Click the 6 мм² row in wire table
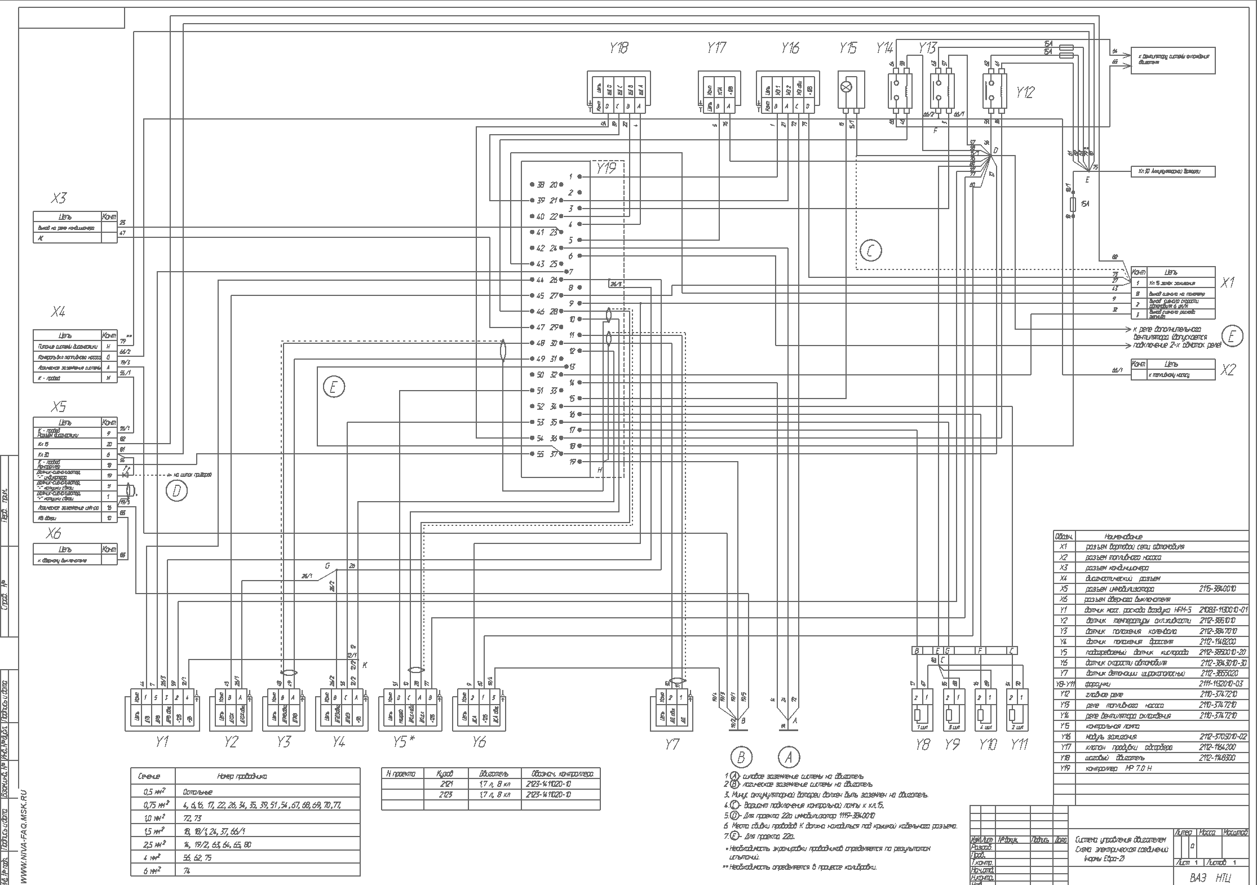Screen dimensions: 1257x885 (x=245, y=870)
